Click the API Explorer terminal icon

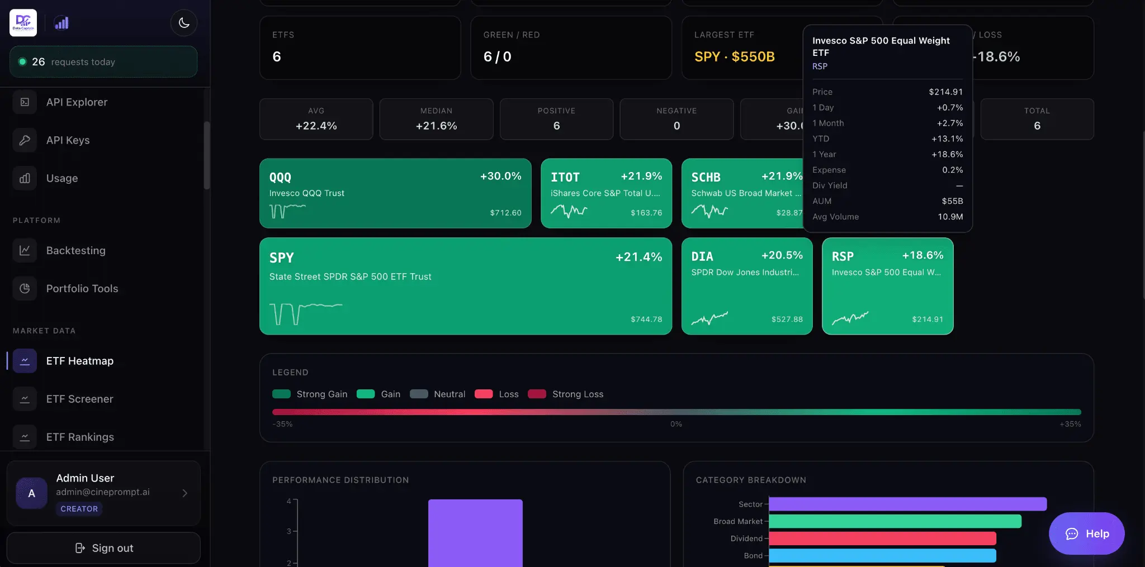(25, 102)
